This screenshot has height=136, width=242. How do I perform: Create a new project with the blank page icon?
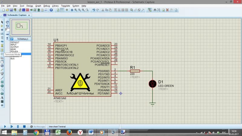pyautogui.click(x=3, y=10)
